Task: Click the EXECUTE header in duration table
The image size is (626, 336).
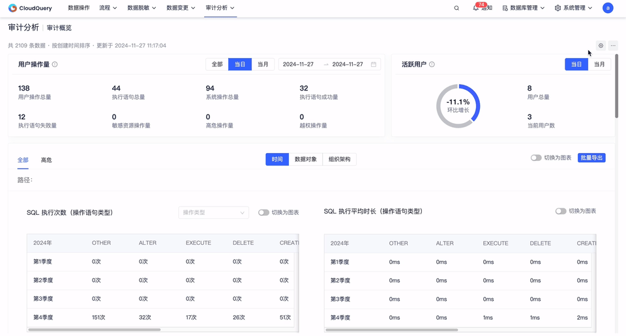Action: coord(496,243)
